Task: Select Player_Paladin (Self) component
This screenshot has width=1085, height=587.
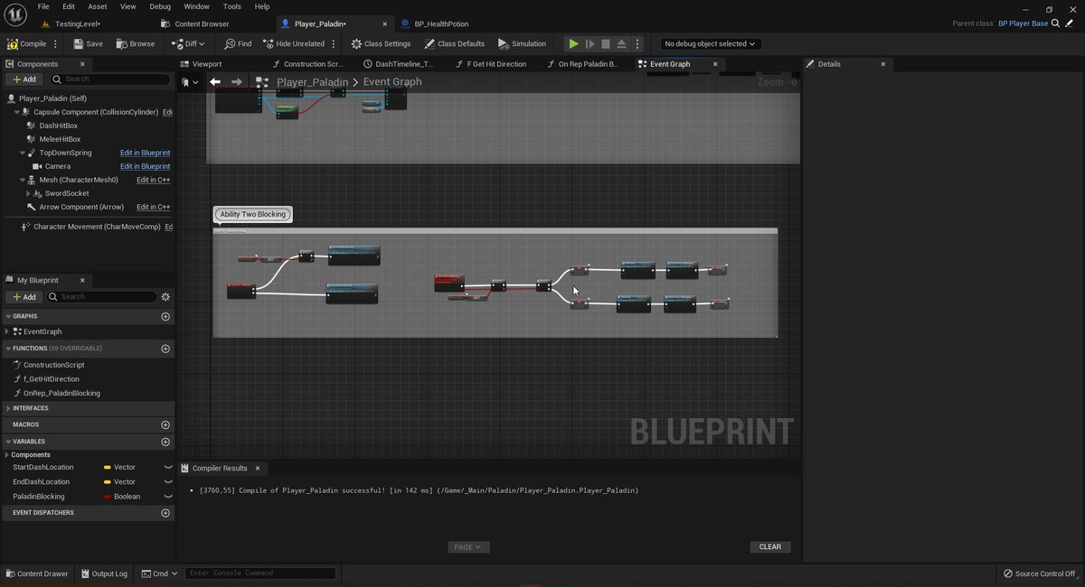Action: click(52, 98)
